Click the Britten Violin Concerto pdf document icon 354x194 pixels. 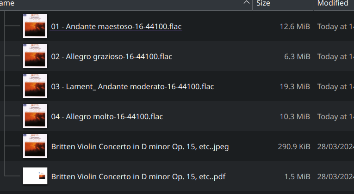(x=35, y=176)
